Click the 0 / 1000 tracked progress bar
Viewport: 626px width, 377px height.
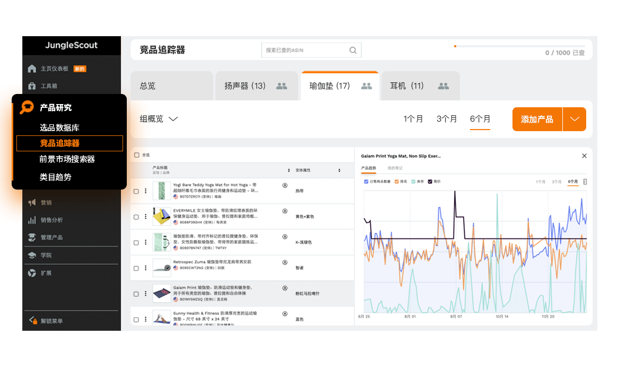pyautogui.click(x=519, y=46)
